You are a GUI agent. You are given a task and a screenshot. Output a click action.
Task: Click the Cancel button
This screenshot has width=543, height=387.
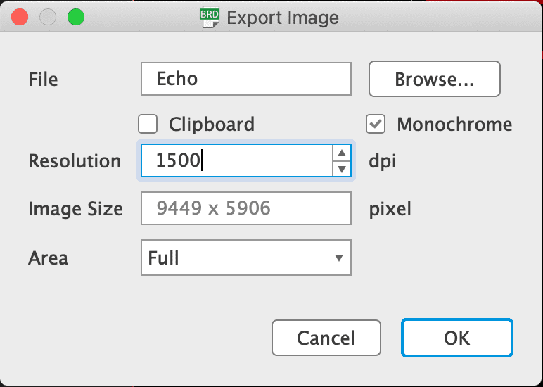click(326, 338)
